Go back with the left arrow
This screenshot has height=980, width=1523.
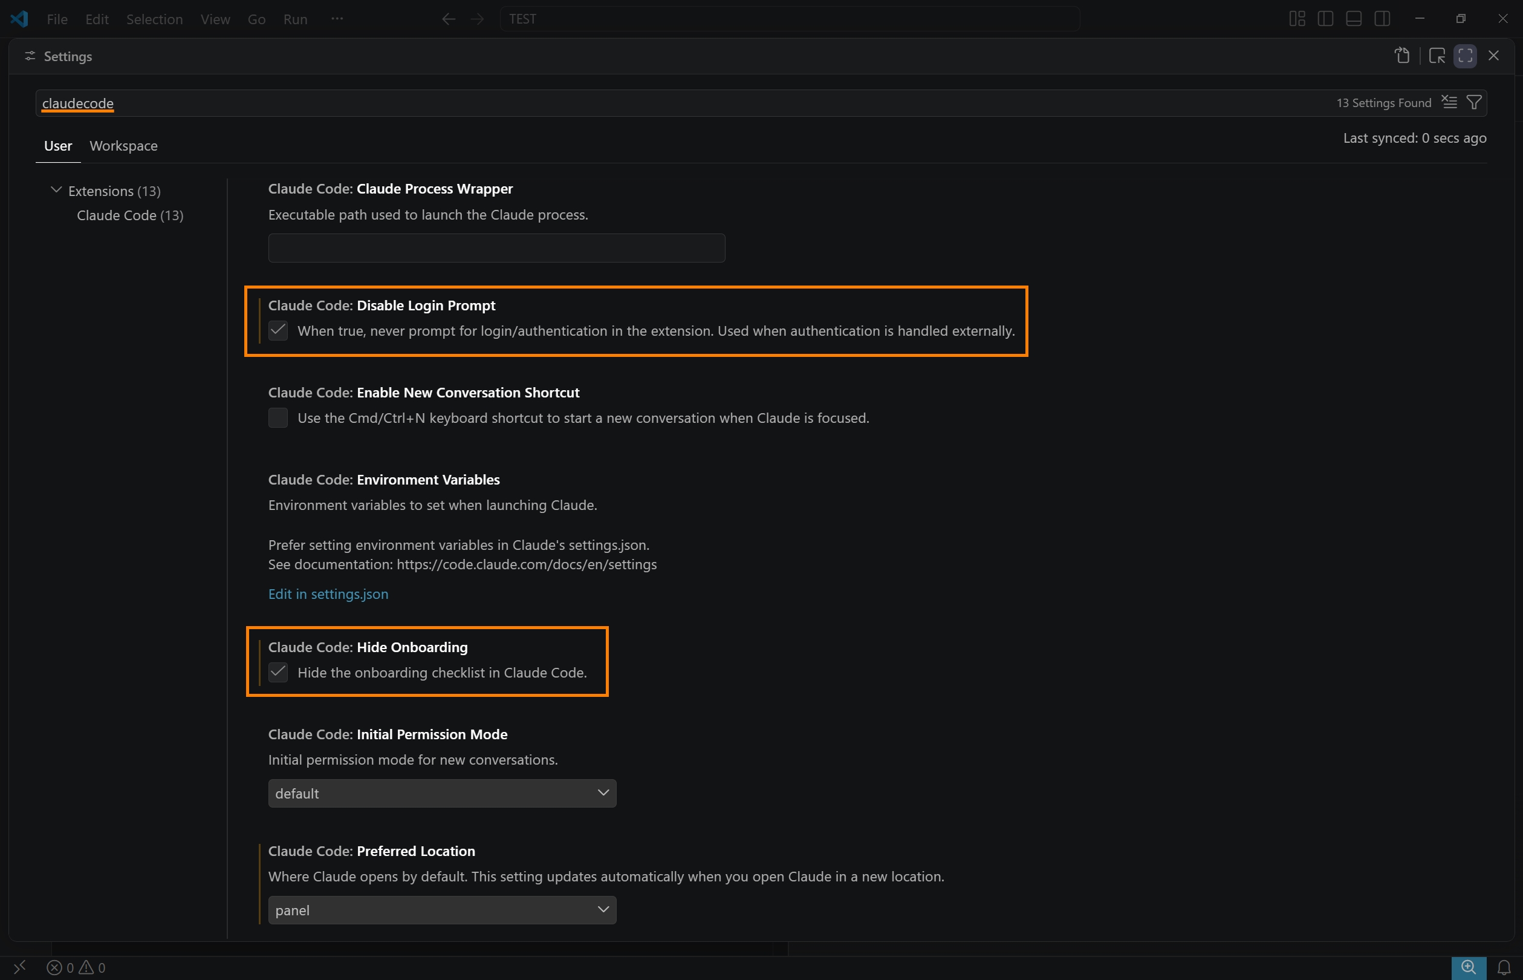(x=449, y=19)
